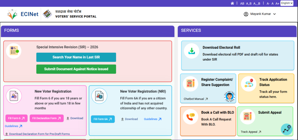Click the Book a Call phone icon
The image size is (298, 140).
pyautogui.click(x=191, y=117)
